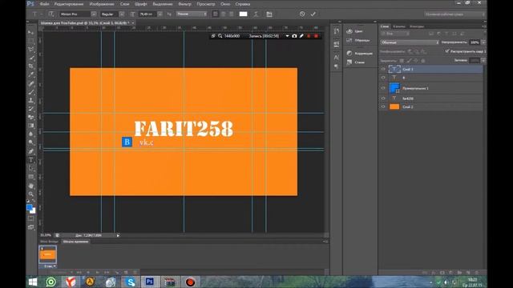Hide the Прямоугольник 1 layer
Viewport: 513px width, 288px height.
pyautogui.click(x=383, y=88)
